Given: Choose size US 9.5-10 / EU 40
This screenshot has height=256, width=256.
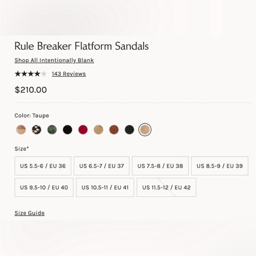Looking at the screenshot, I should click(44, 187).
